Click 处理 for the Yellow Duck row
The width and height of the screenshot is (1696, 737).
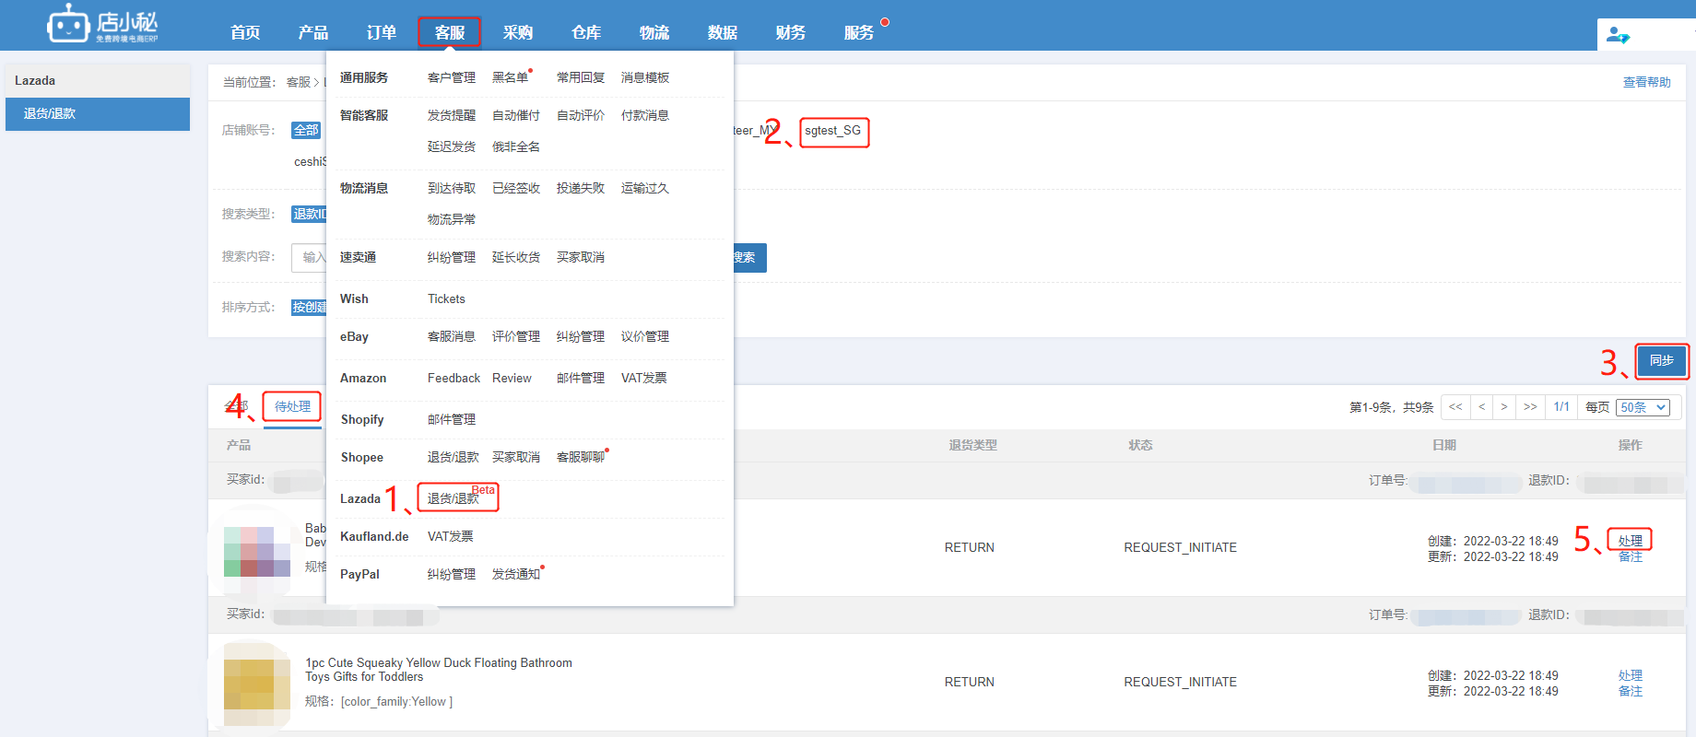click(x=1631, y=675)
